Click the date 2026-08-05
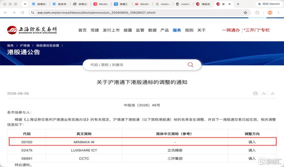The image size is (284, 167). 18,93
